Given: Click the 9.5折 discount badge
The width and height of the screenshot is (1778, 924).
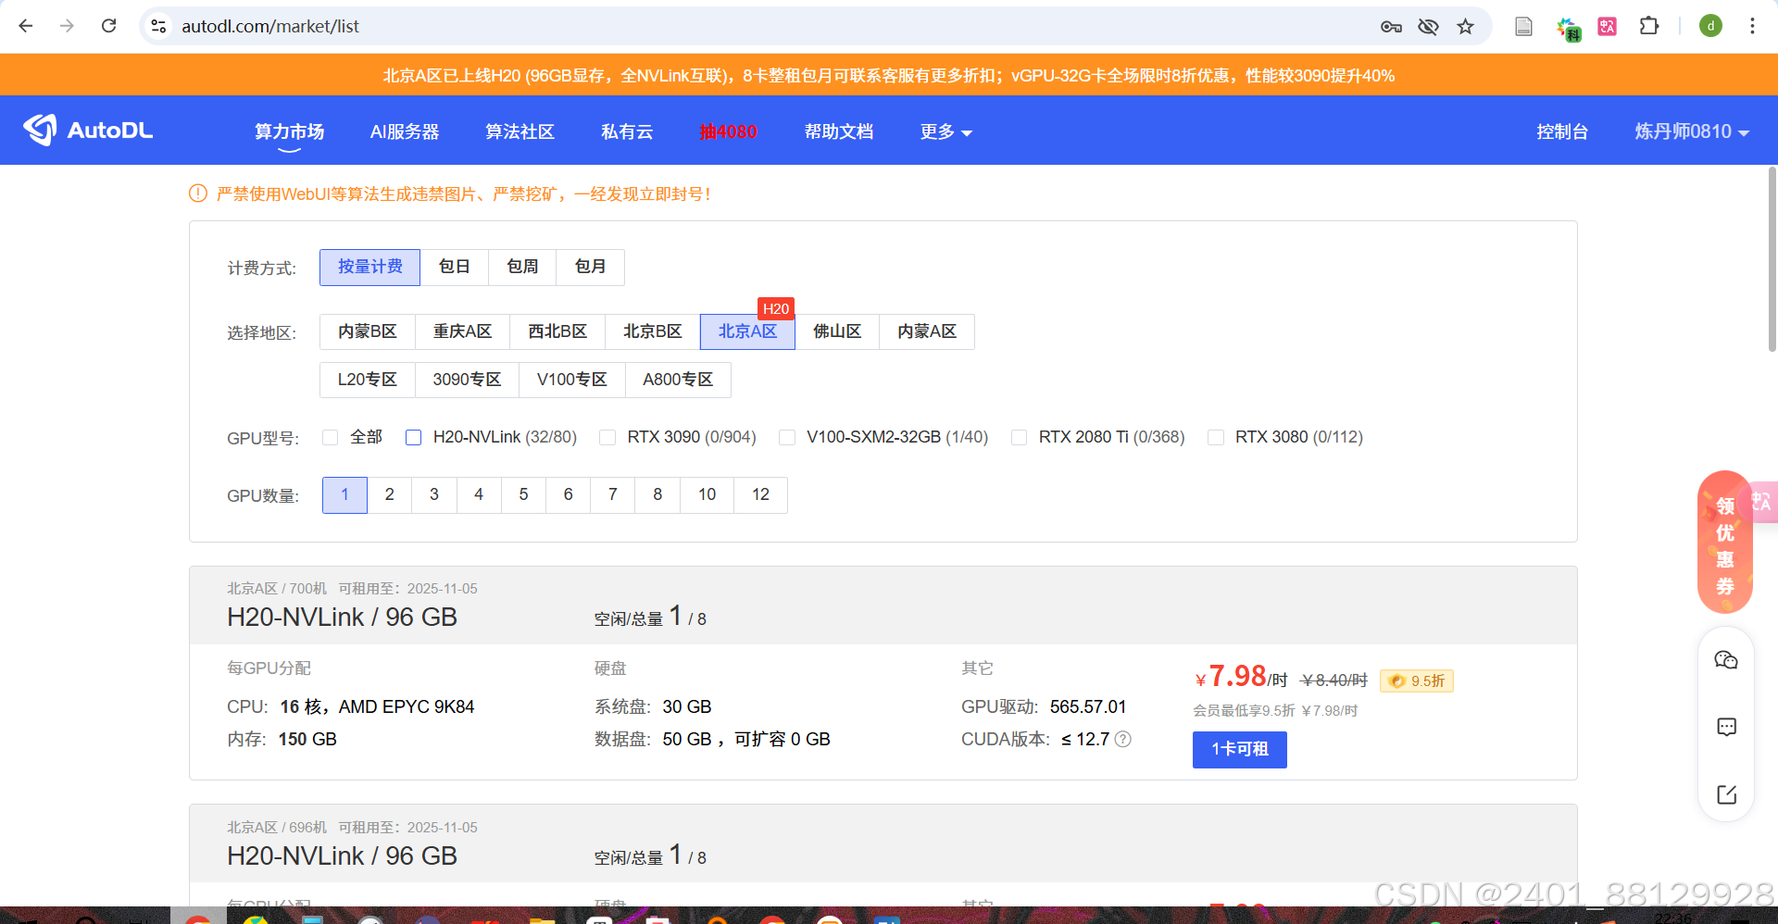Looking at the screenshot, I should point(1417,681).
